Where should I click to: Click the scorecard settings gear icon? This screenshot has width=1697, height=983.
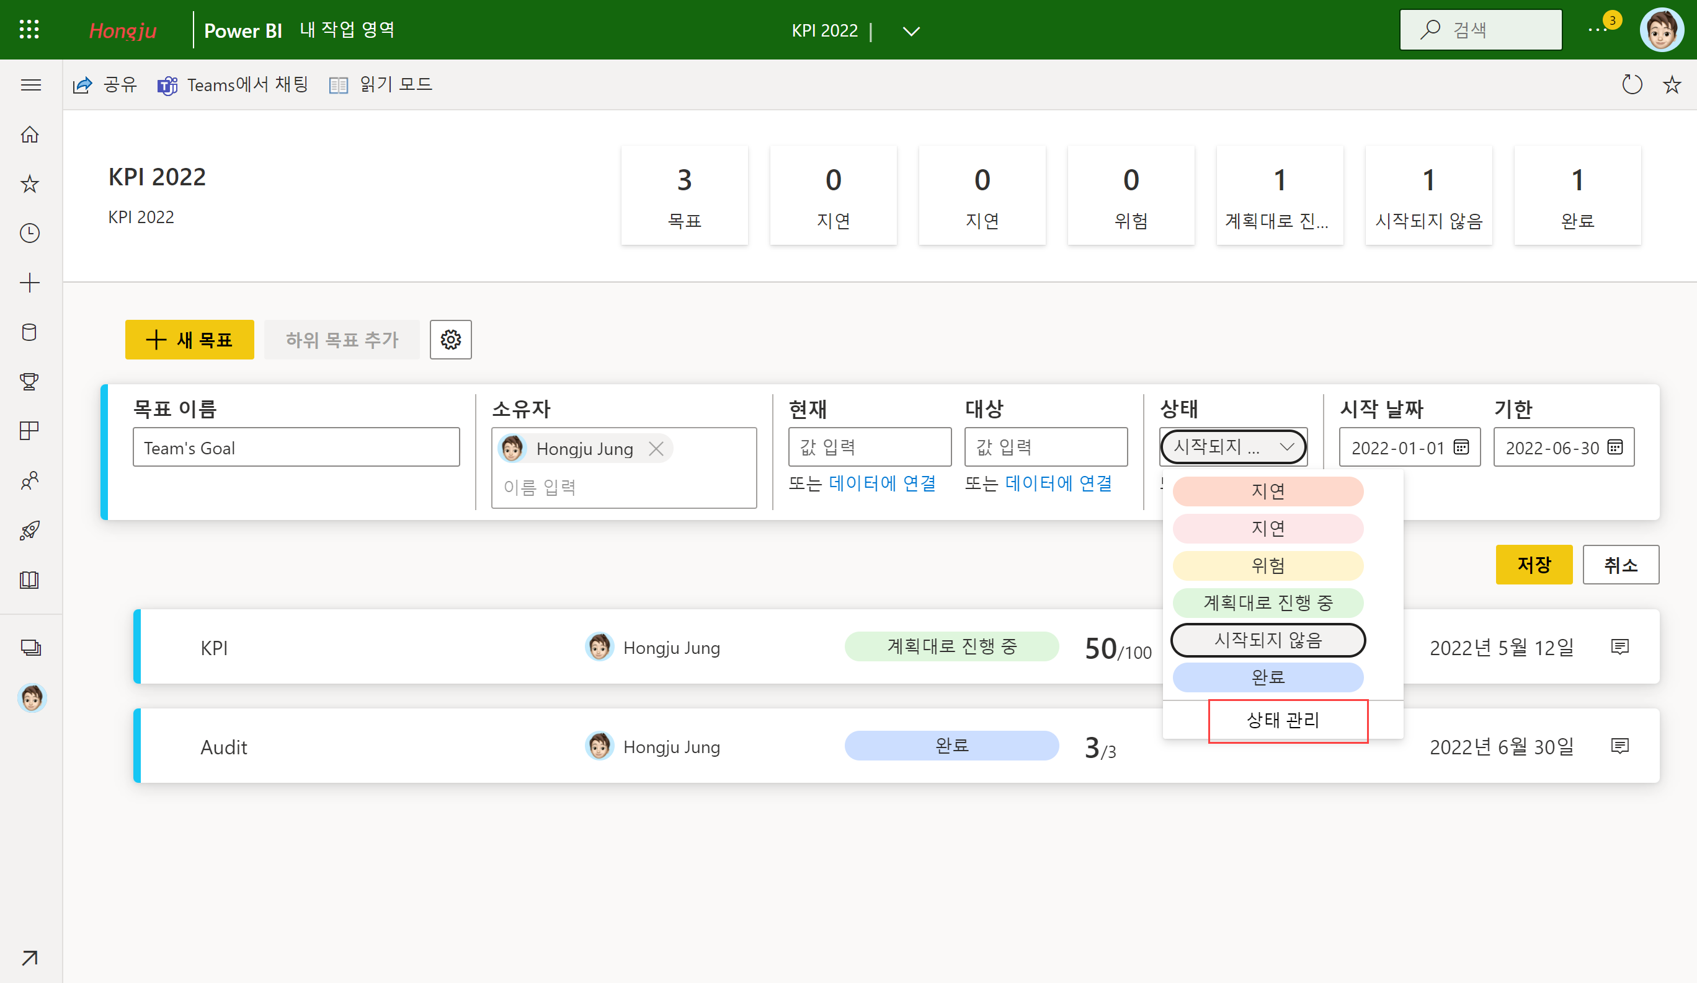450,340
